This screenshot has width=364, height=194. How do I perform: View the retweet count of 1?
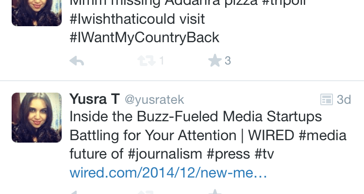[x=161, y=61]
